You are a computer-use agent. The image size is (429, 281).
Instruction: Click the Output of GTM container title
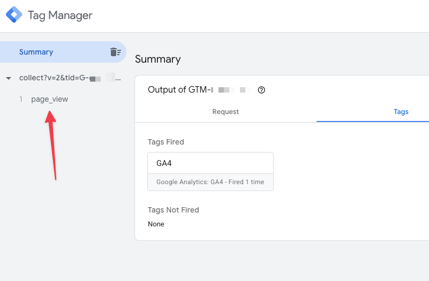[199, 90]
